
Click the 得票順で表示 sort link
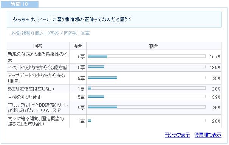point(208,135)
